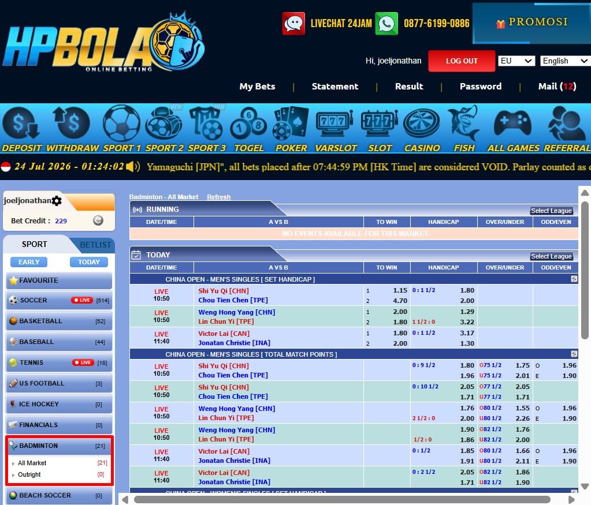Expand the Basketball sport category
Viewport: 591px width, 505px height.
(x=59, y=321)
